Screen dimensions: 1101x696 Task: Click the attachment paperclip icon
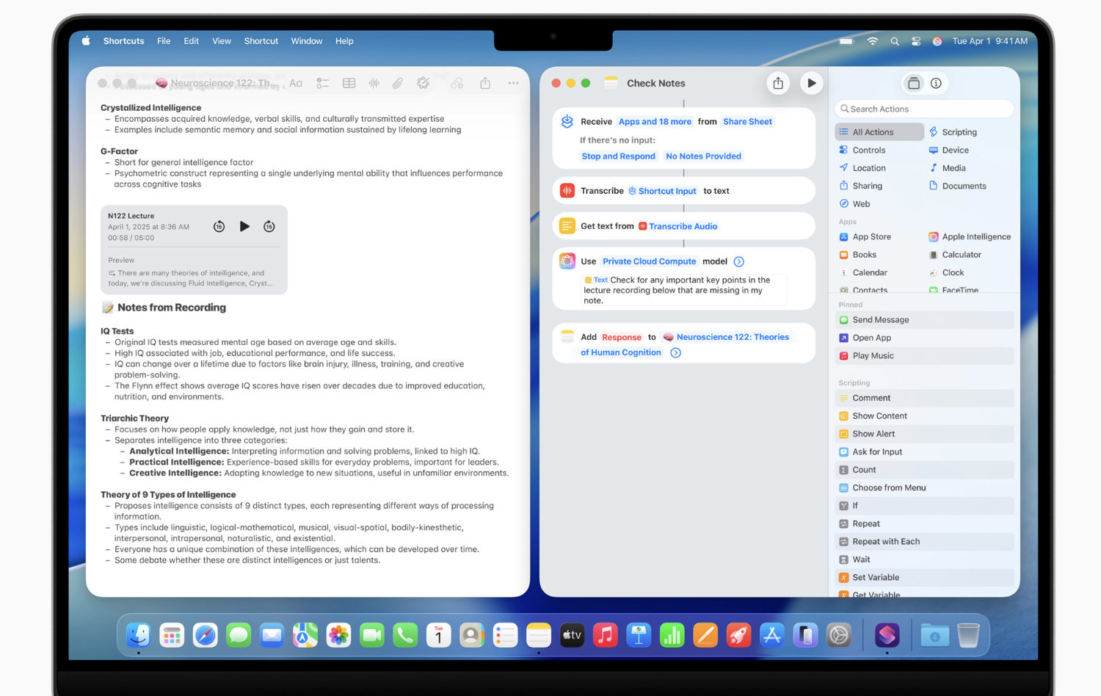(397, 84)
